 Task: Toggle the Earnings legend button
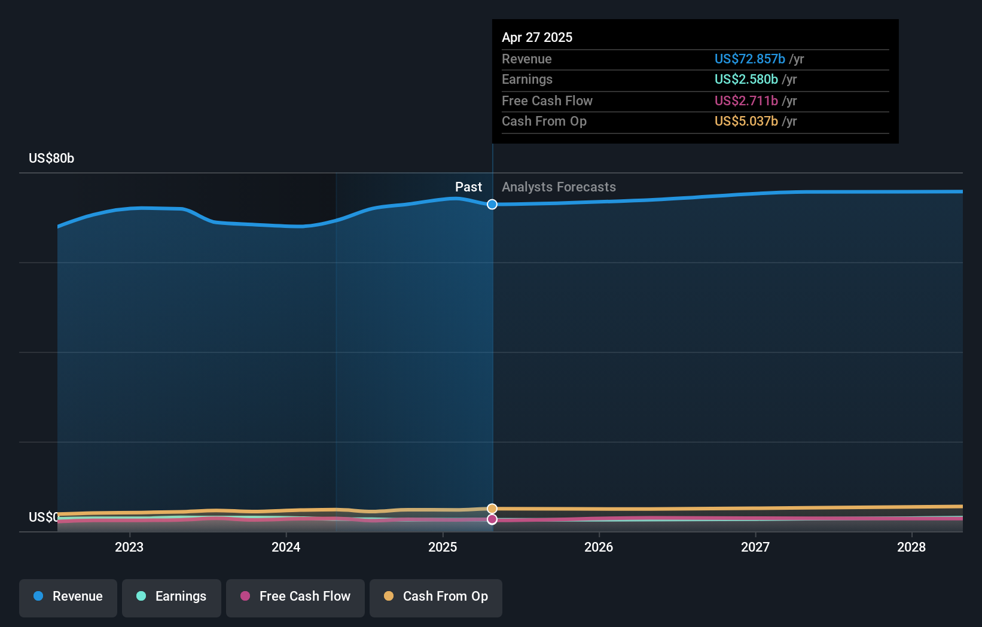point(172,598)
